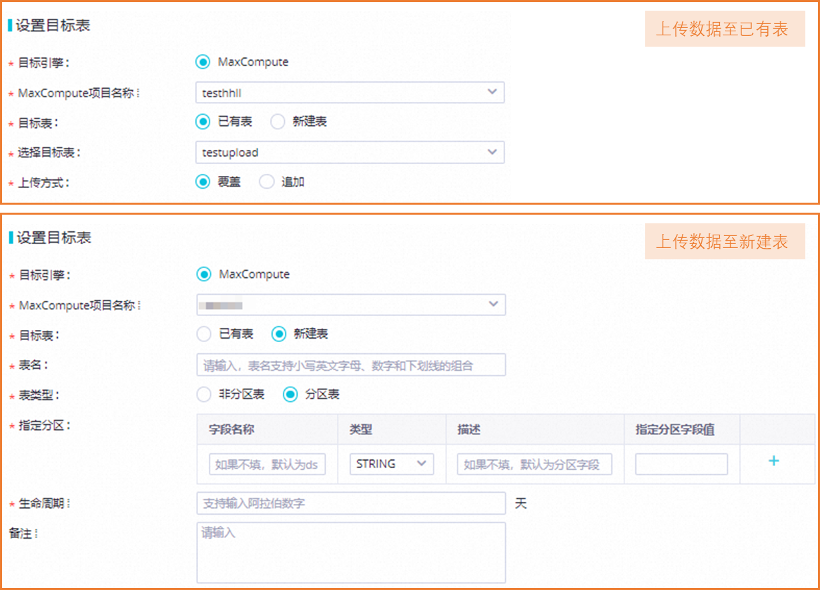The height and width of the screenshot is (590, 820).
Task: Click the partition 字段名称 input box
Action: (267, 463)
